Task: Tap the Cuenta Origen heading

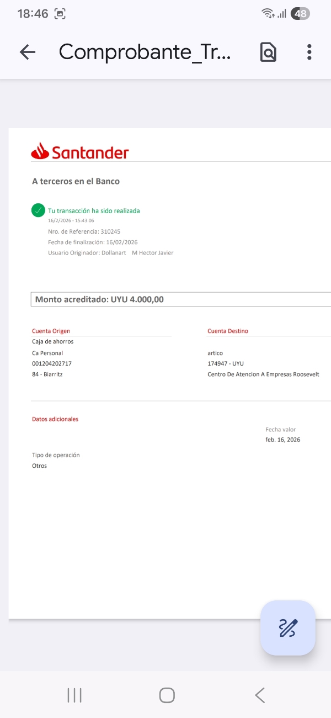Action: [x=51, y=331]
